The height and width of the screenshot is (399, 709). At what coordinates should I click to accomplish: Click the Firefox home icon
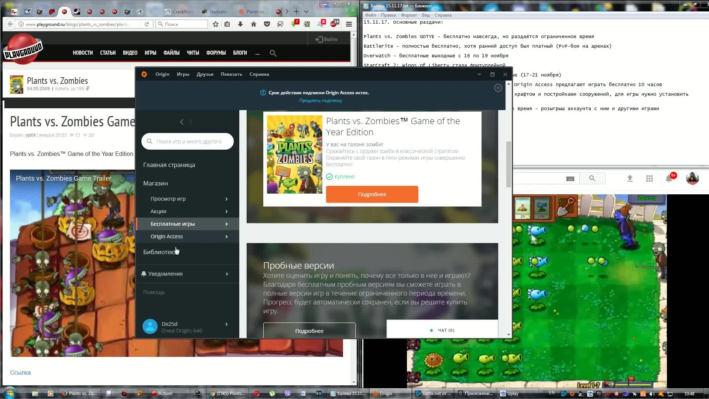254,24
